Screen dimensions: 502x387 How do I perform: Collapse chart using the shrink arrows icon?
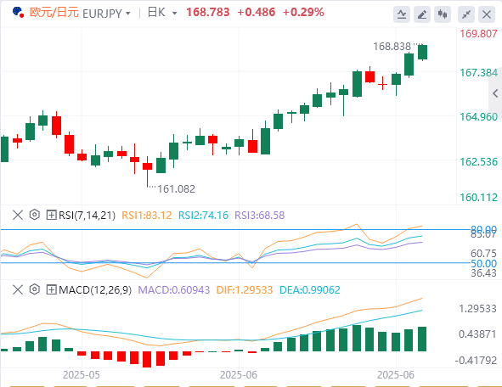pos(466,14)
